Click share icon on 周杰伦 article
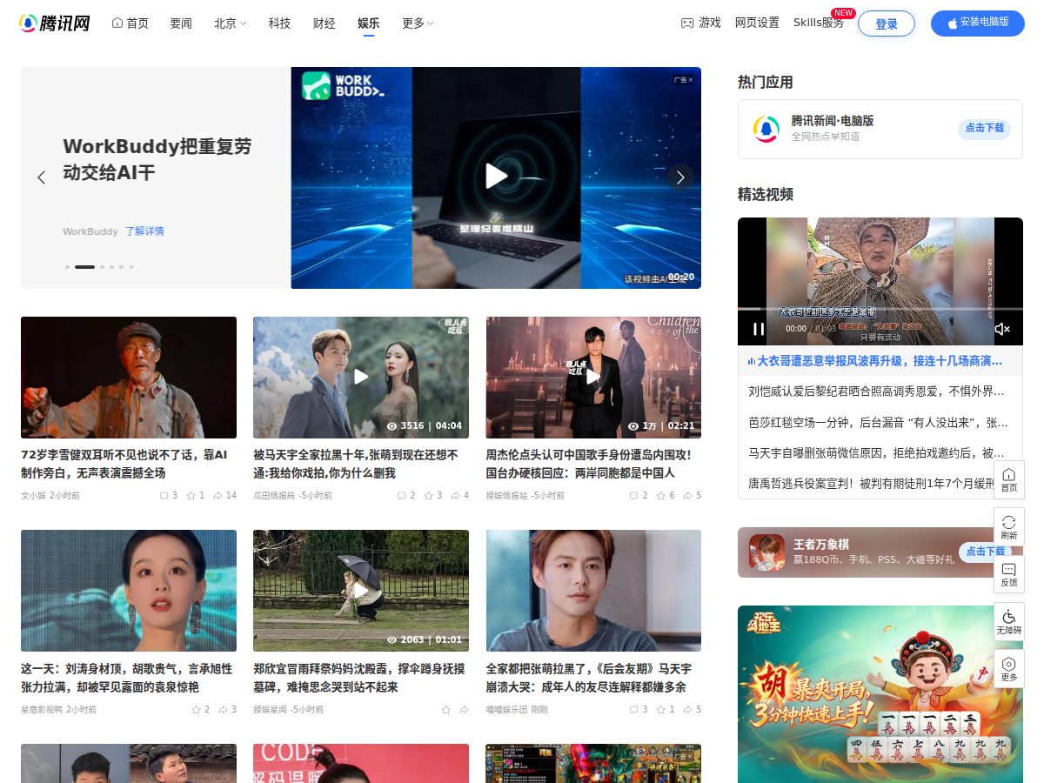The width and height of the screenshot is (1044, 783). click(x=687, y=495)
